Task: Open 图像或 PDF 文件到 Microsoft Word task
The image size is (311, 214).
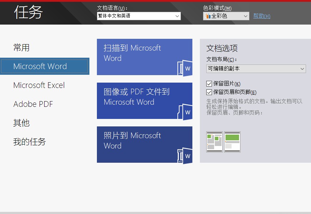Action: pos(145,101)
